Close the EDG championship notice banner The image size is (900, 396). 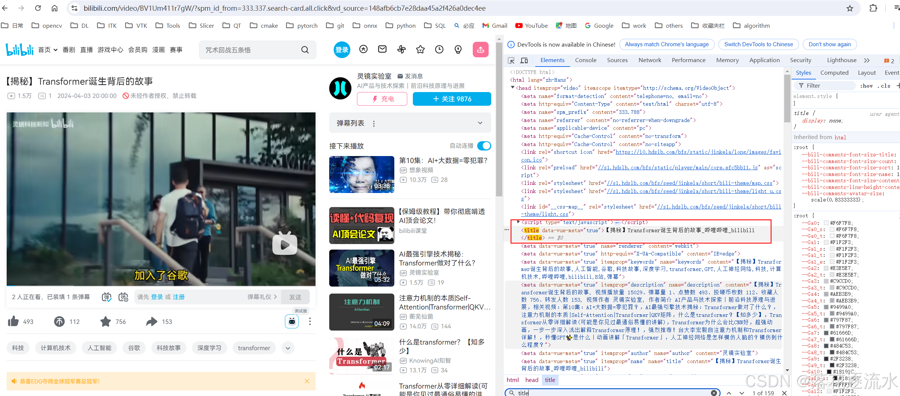click(307, 381)
